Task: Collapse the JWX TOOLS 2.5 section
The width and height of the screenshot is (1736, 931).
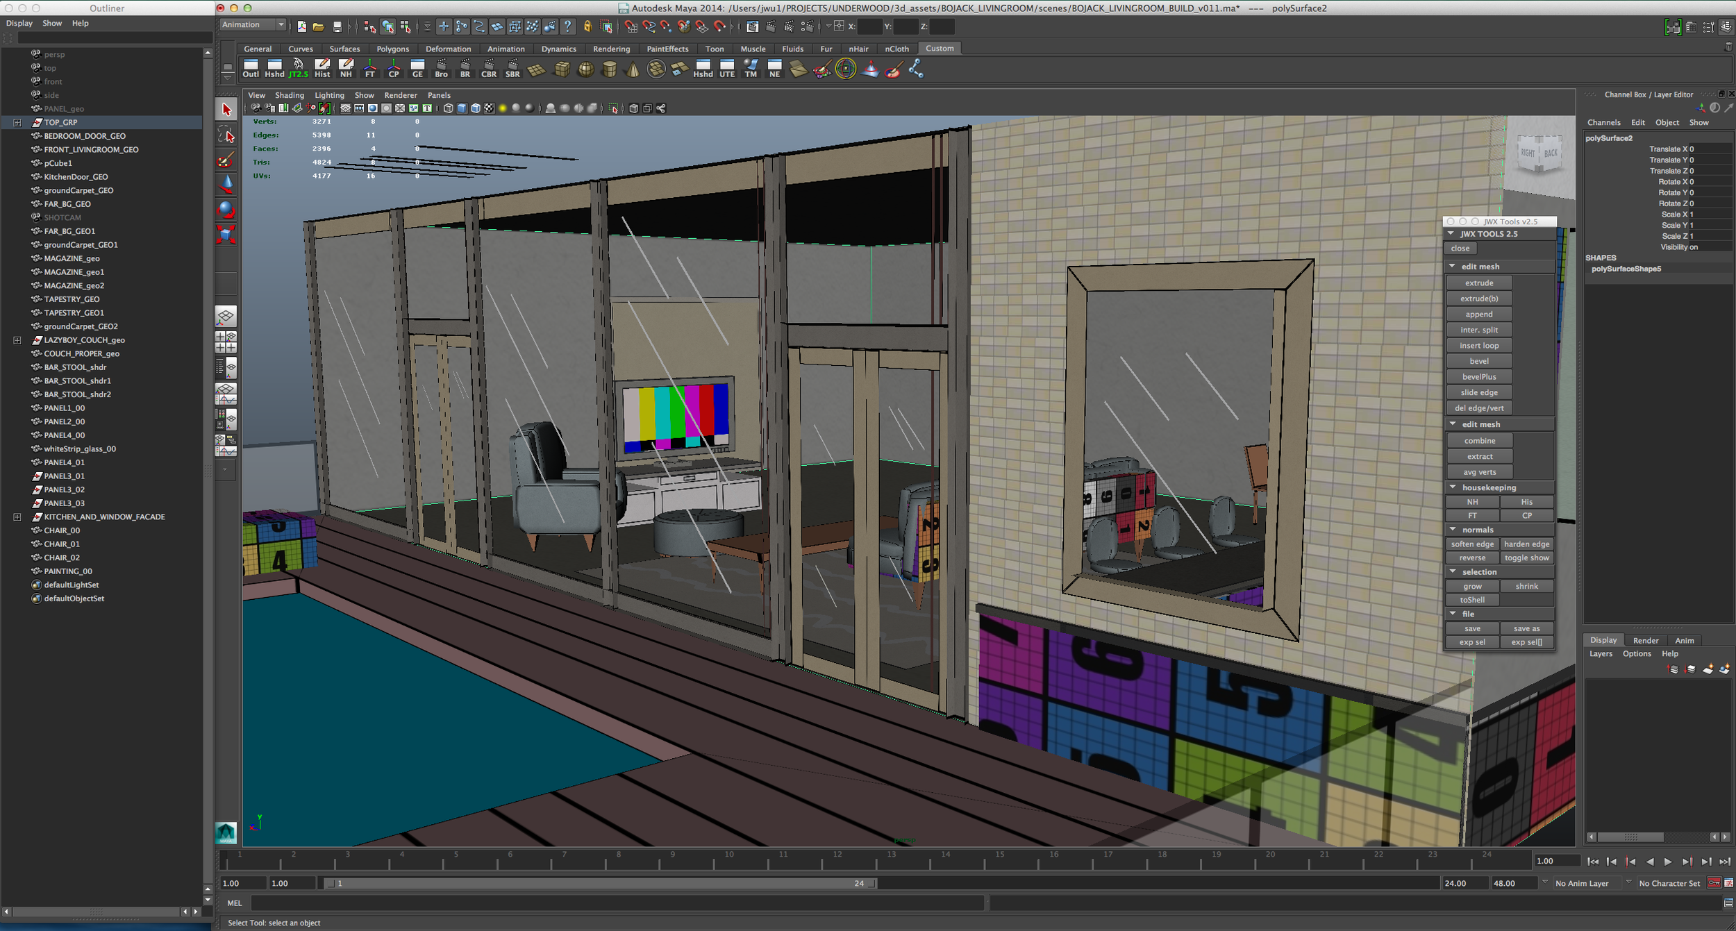Action: point(1451,234)
